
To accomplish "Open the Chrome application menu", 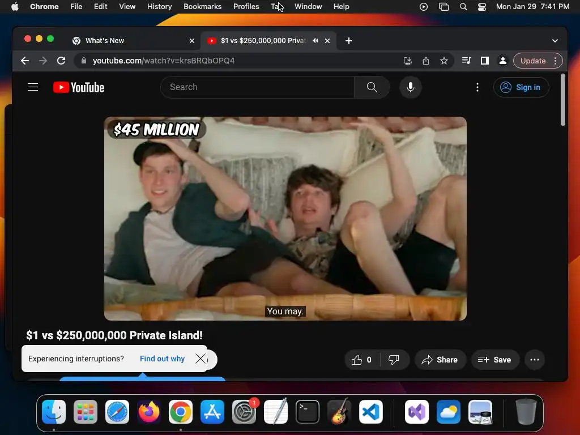I will coord(44,7).
